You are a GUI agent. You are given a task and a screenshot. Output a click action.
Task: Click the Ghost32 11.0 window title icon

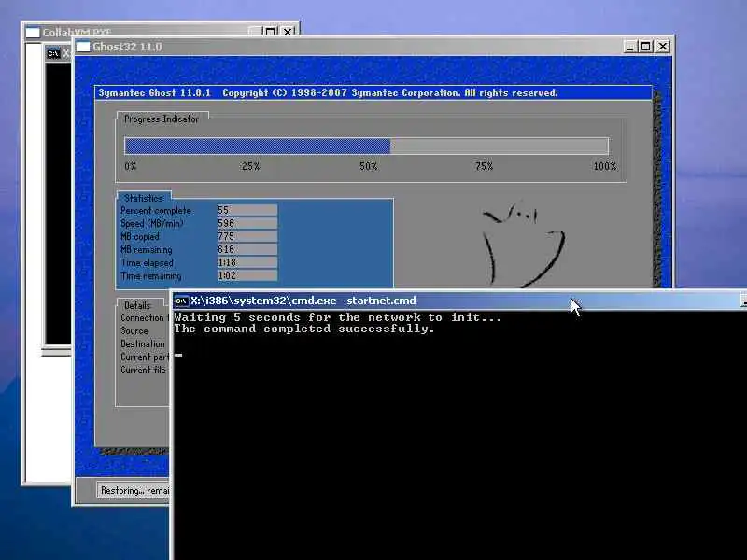(83, 47)
